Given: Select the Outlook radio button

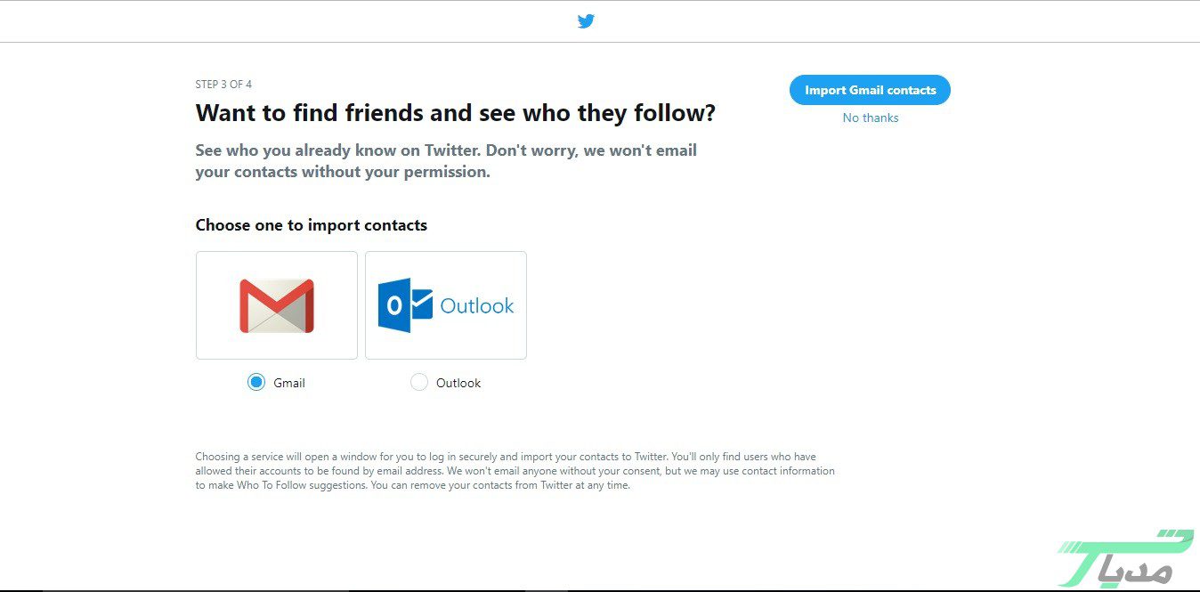Looking at the screenshot, I should [x=419, y=382].
